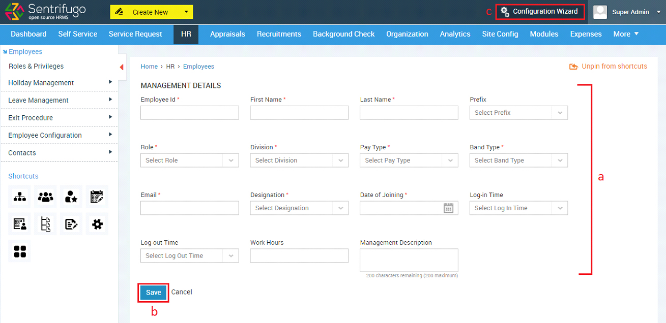Expand the Create New dropdown button
Screen dimensions: 666x323
point(152,12)
